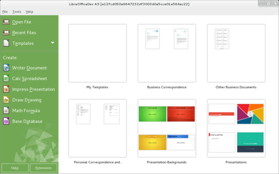Open the Help menu in menu bar
The height and width of the screenshot is (174, 279).
click(29, 12)
